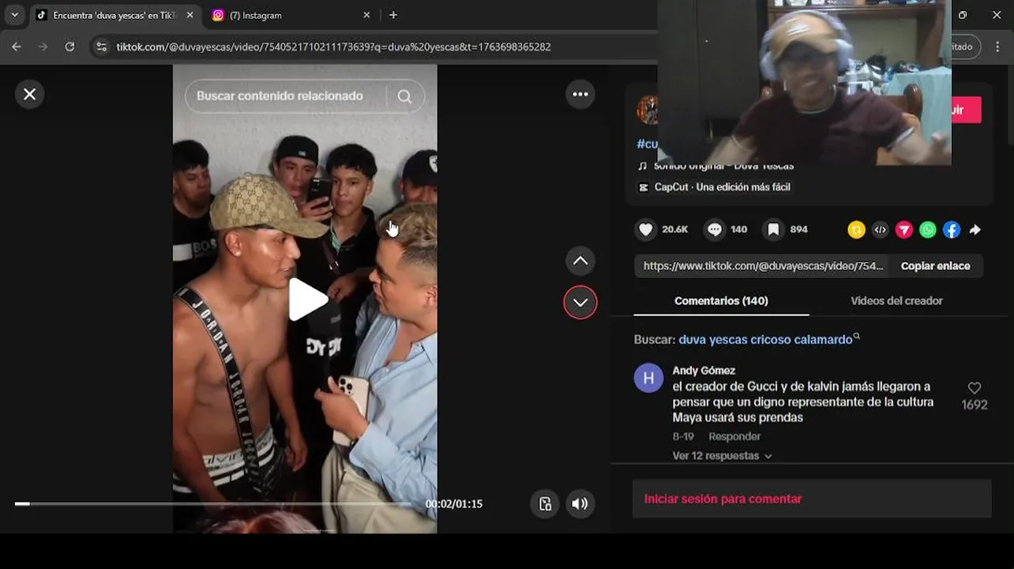Image resolution: width=1014 pixels, height=569 pixels.
Task: Click the icon left of the volume button
Action: coord(545,503)
